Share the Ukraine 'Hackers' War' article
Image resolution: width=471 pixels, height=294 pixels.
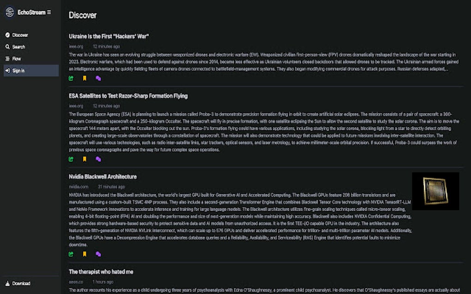[70, 78]
